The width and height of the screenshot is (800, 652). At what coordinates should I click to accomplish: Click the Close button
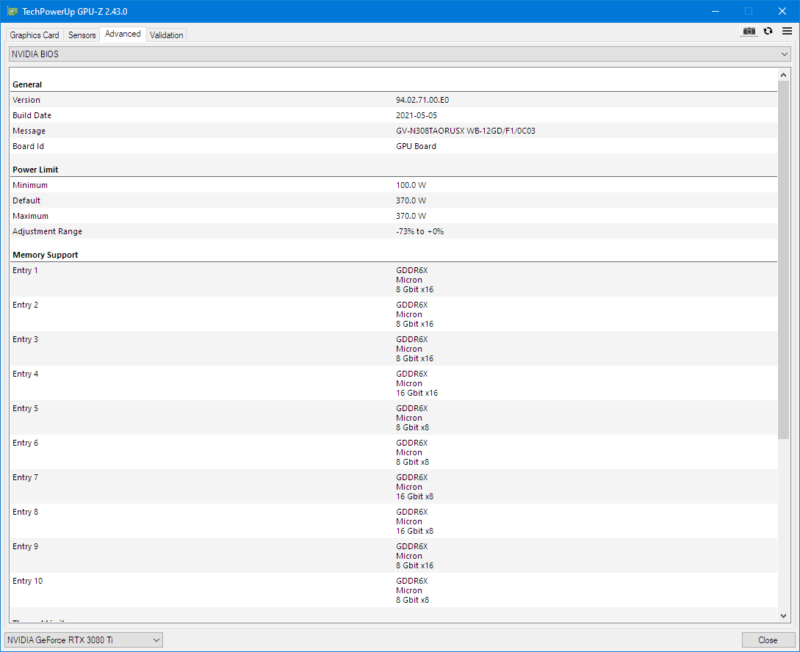click(x=768, y=640)
